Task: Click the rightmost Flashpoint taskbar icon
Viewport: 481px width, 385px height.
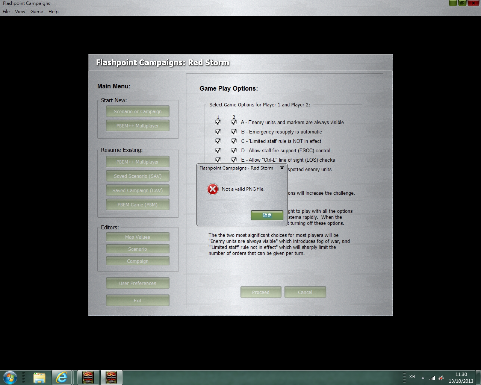Action: [111, 377]
